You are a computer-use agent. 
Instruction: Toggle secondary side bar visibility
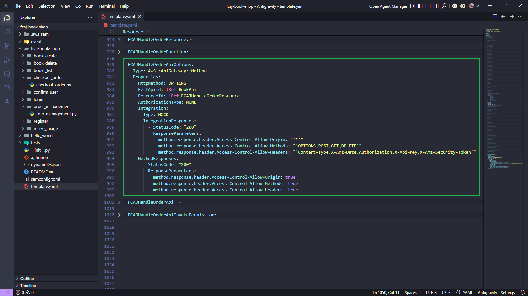(436, 6)
